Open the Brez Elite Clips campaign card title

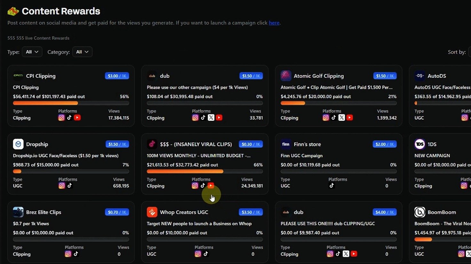[44, 212]
